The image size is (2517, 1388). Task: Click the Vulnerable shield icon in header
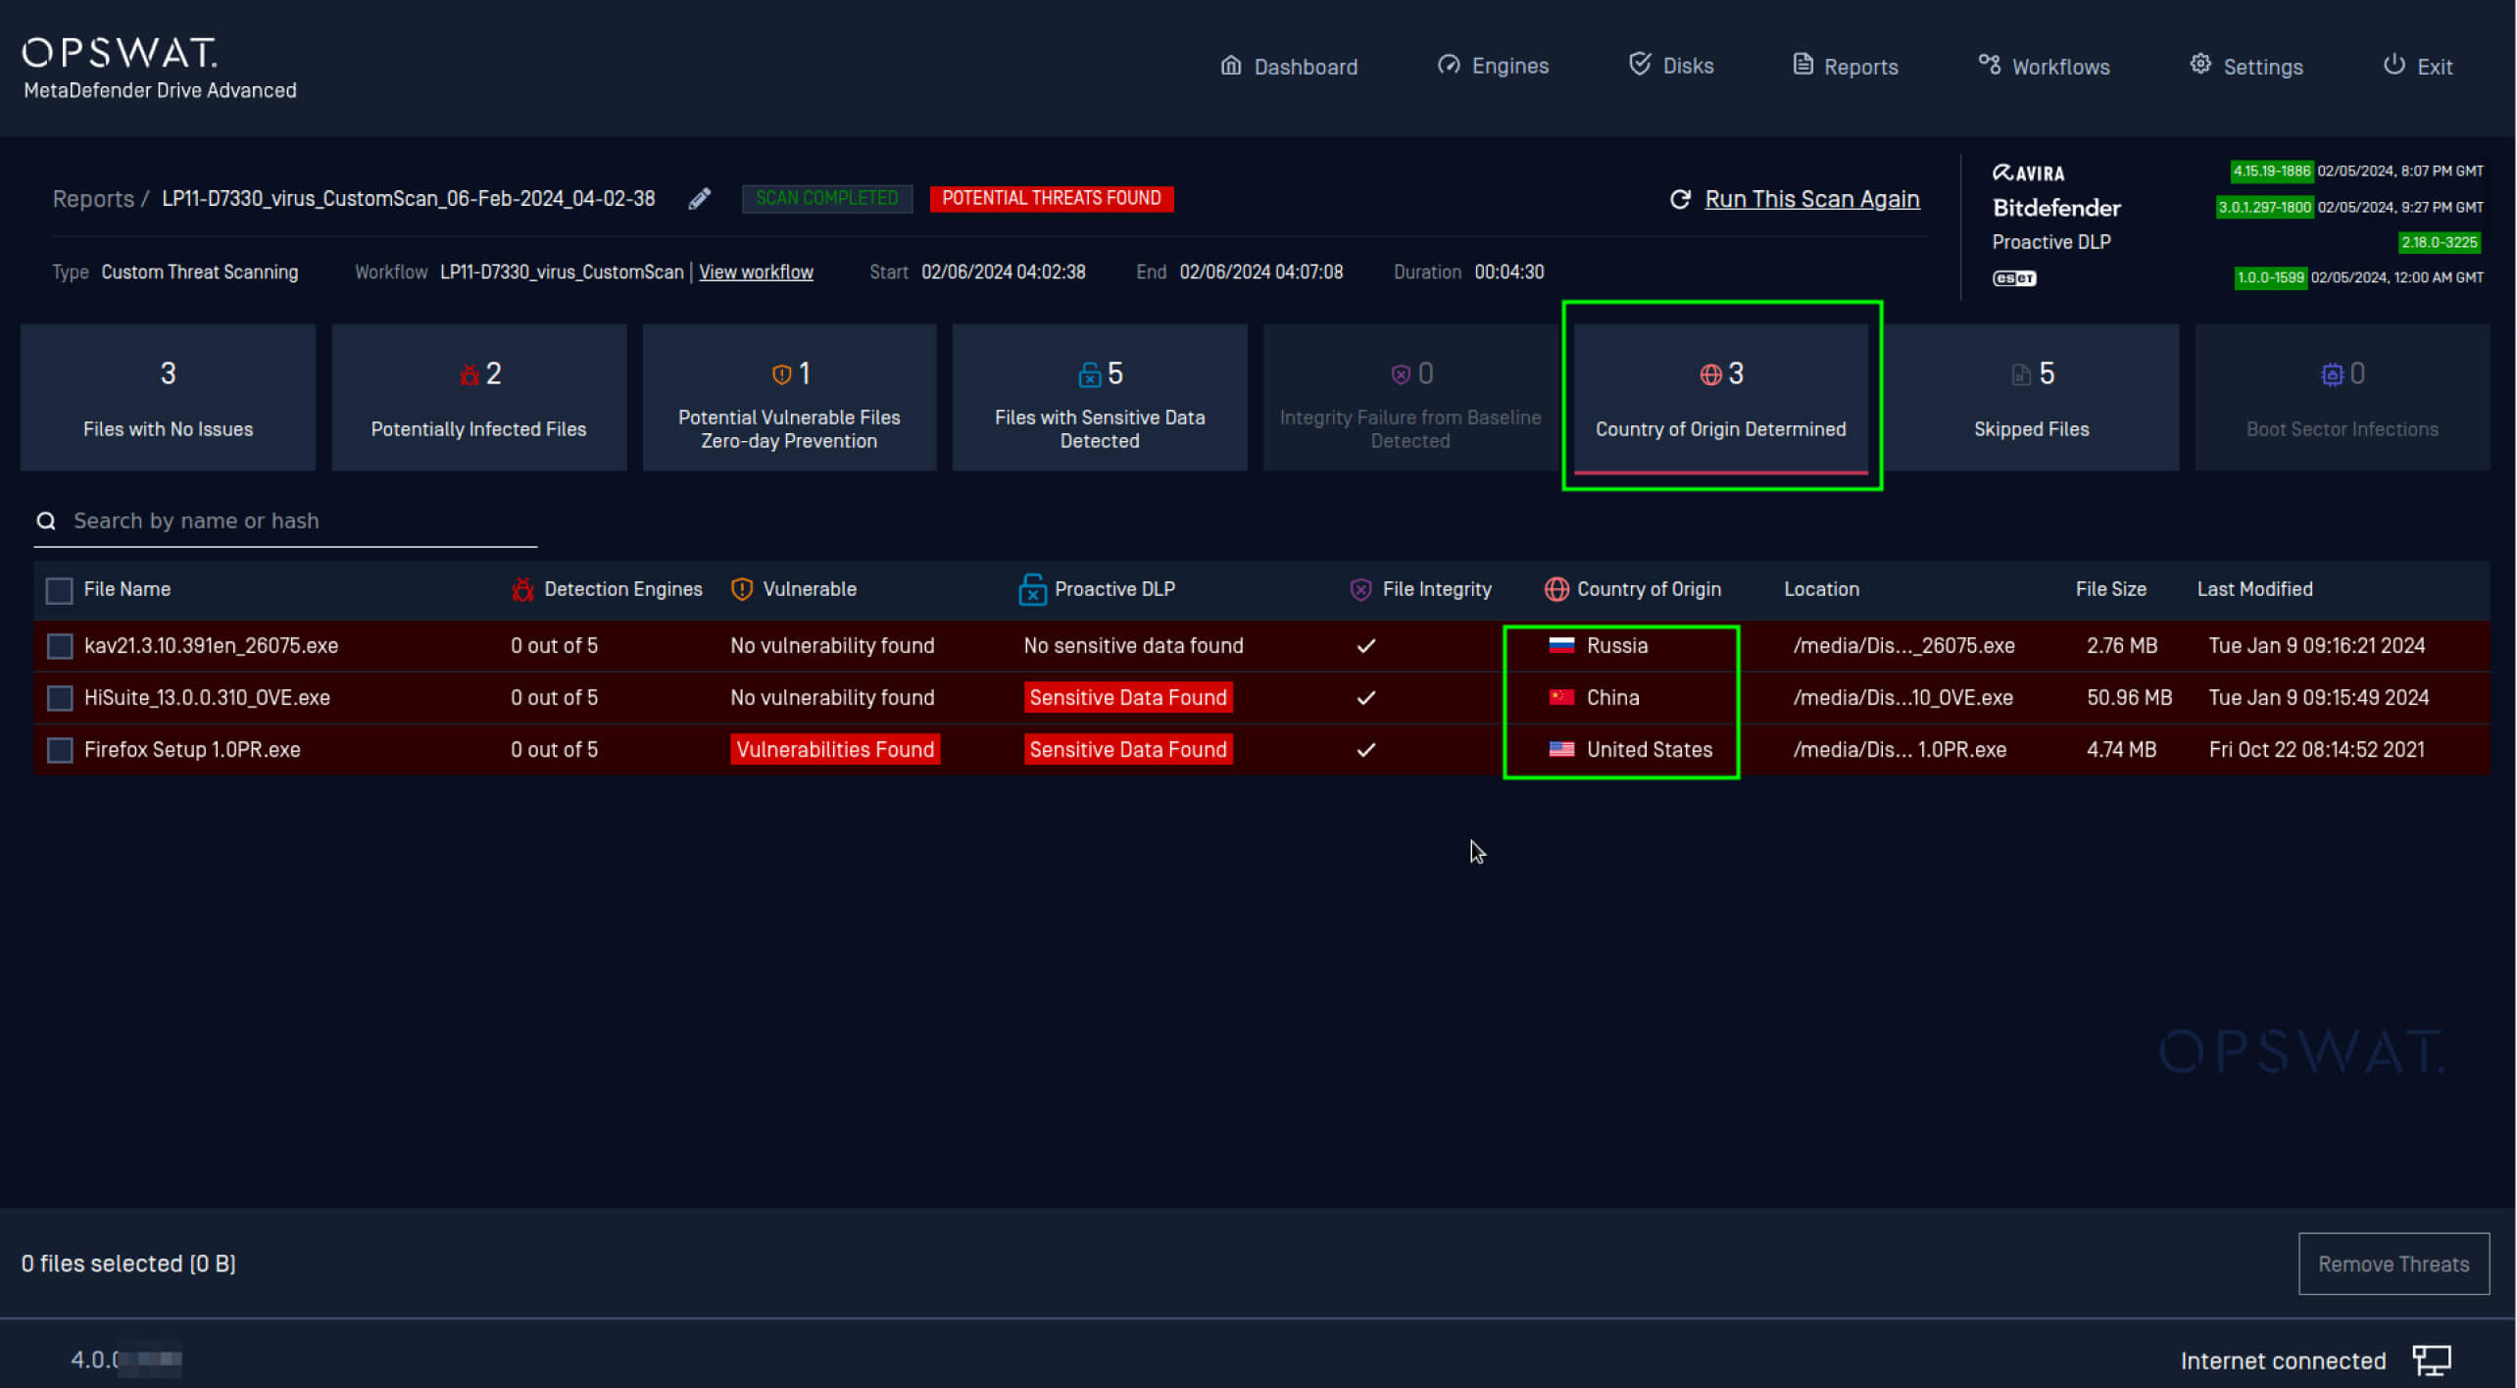click(742, 589)
